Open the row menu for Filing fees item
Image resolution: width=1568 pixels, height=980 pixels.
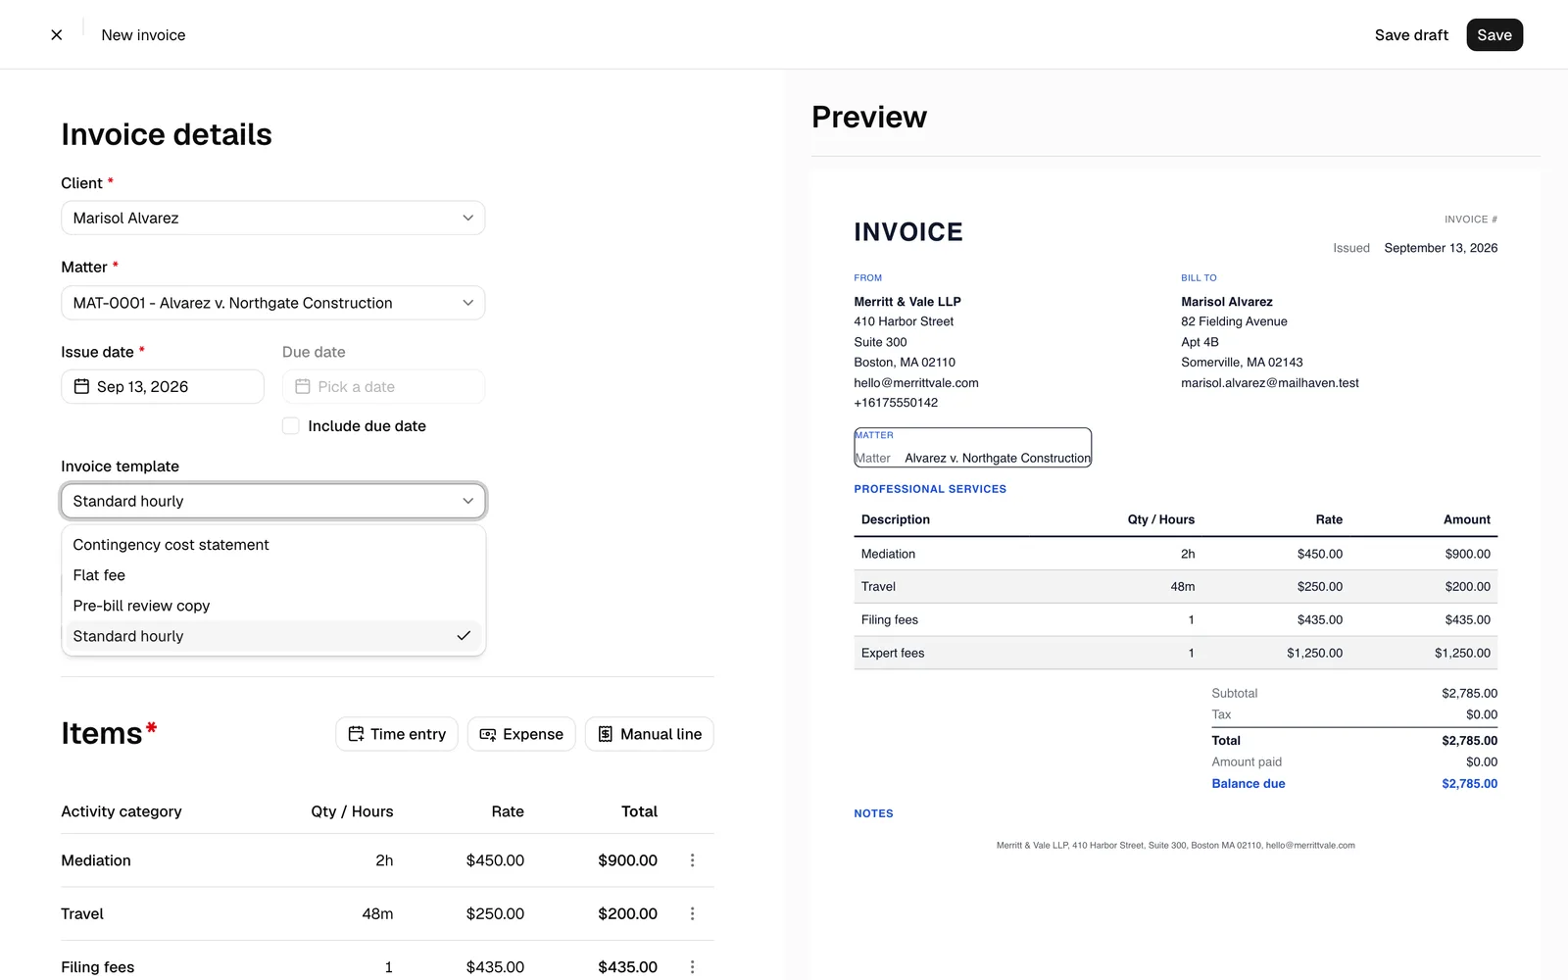[x=692, y=967]
